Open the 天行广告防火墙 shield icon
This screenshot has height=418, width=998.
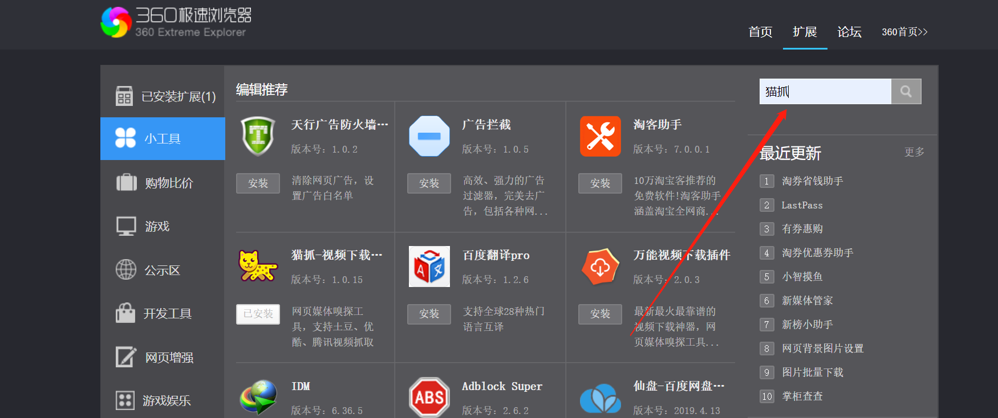click(258, 136)
